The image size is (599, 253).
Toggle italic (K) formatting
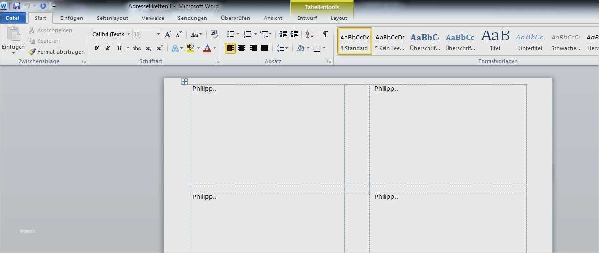click(107, 48)
